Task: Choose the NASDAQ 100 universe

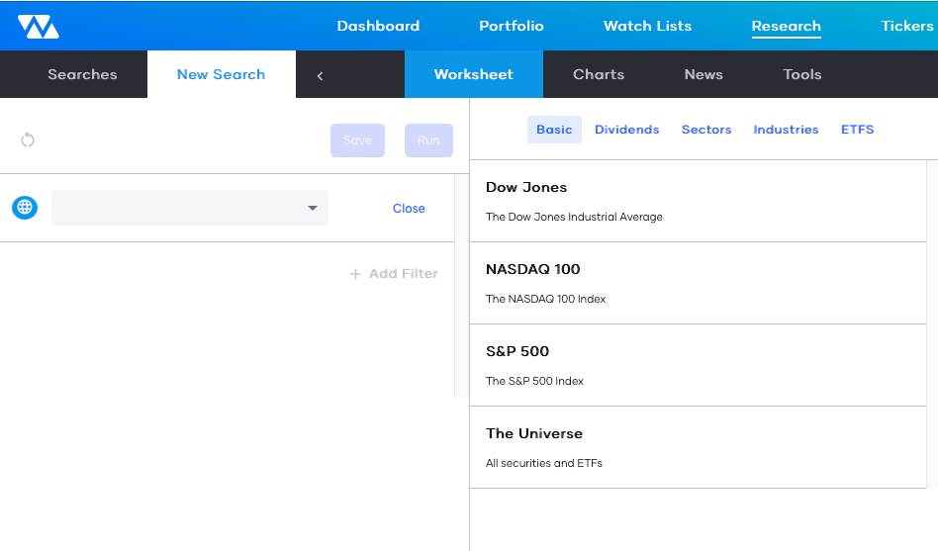Action: coord(699,284)
